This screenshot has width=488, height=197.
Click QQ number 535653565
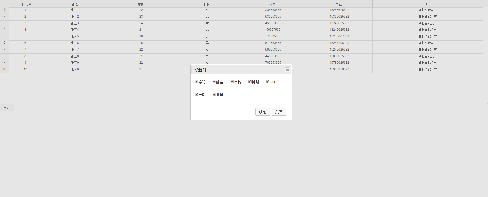273,17
